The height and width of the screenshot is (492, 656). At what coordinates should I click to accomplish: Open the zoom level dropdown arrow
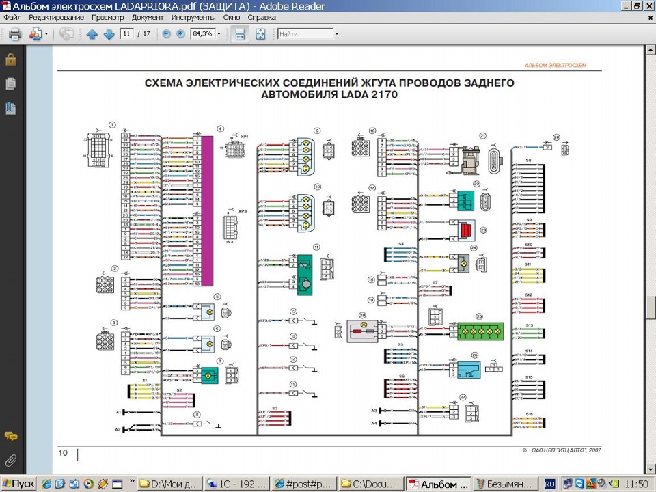coord(219,34)
